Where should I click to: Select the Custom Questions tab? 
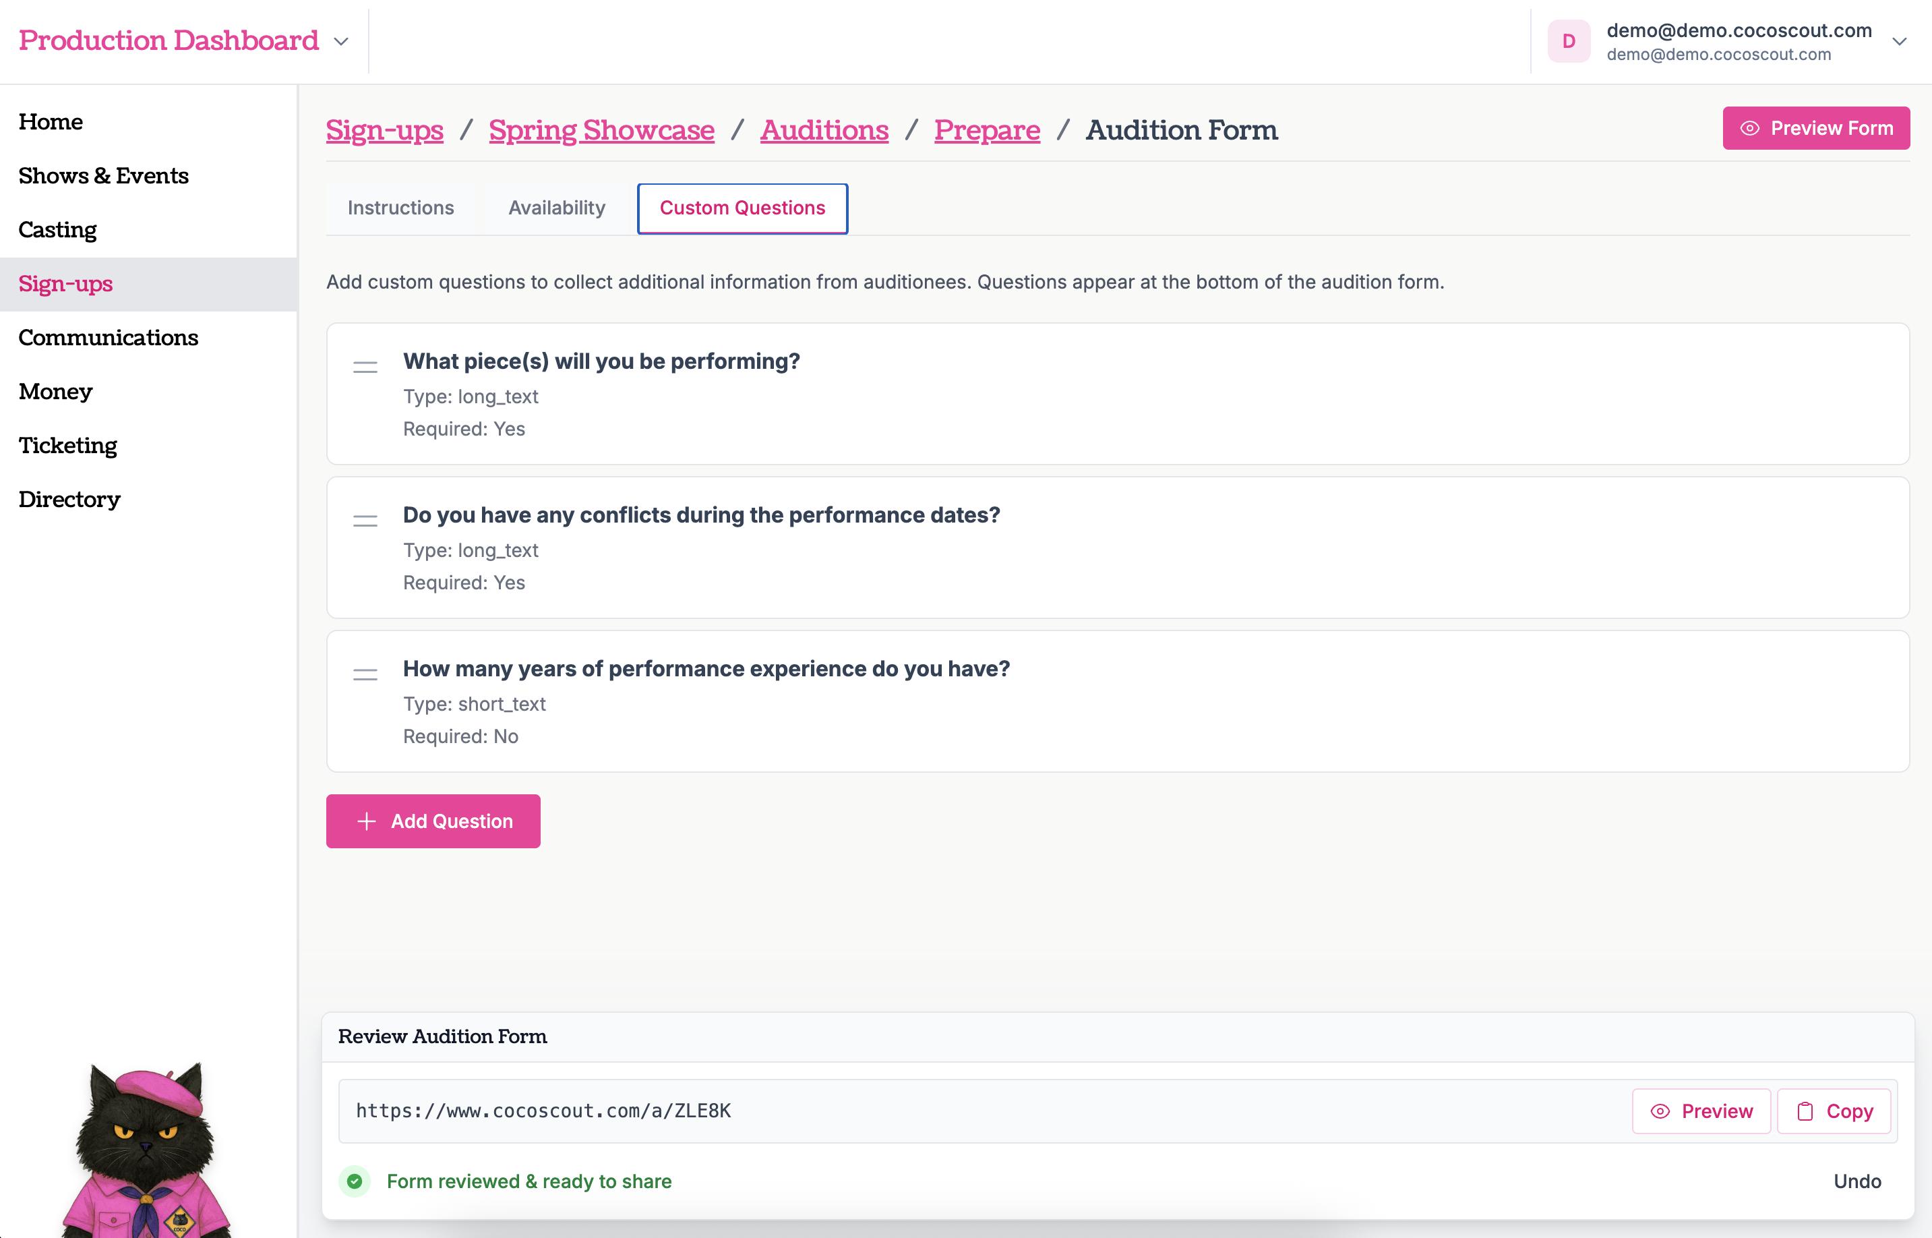[742, 208]
